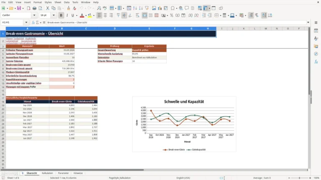Click the Schwelle und Kapazität chart

pyautogui.click(x=184, y=124)
